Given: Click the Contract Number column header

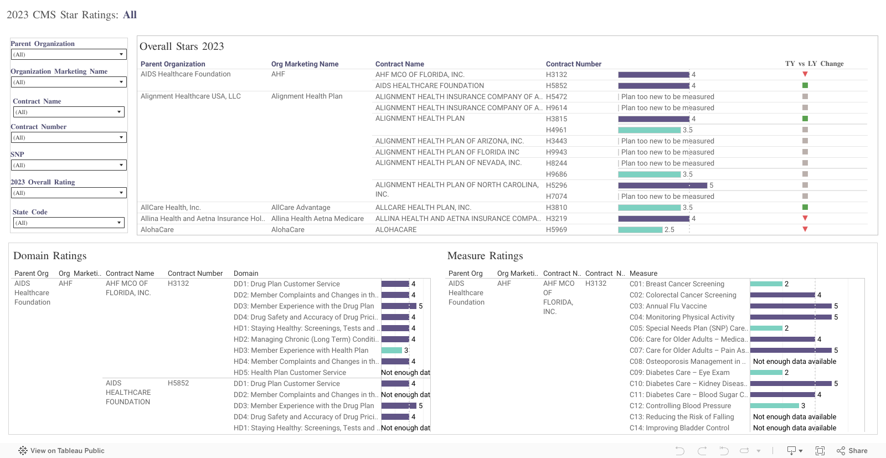Looking at the screenshot, I should pyautogui.click(x=573, y=64).
